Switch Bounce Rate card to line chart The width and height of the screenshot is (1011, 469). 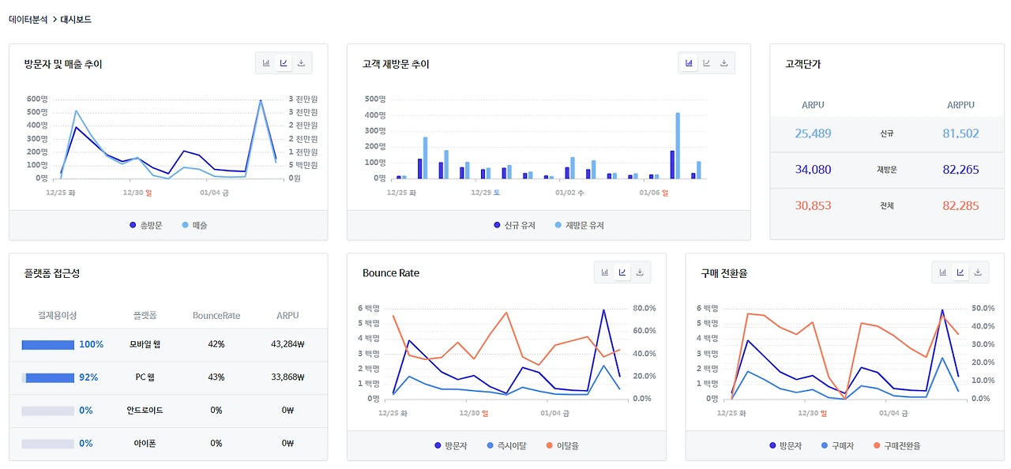click(x=622, y=272)
